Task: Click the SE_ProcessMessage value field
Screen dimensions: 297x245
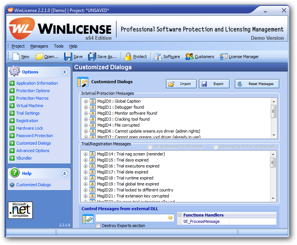Action: tap(252, 221)
